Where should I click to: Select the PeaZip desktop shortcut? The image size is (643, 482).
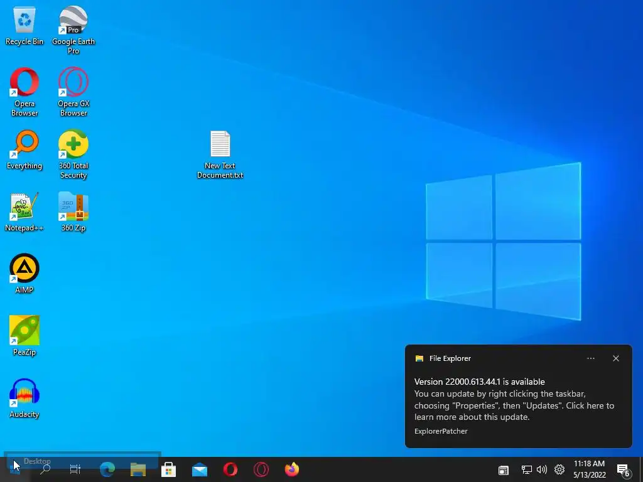[x=24, y=336]
